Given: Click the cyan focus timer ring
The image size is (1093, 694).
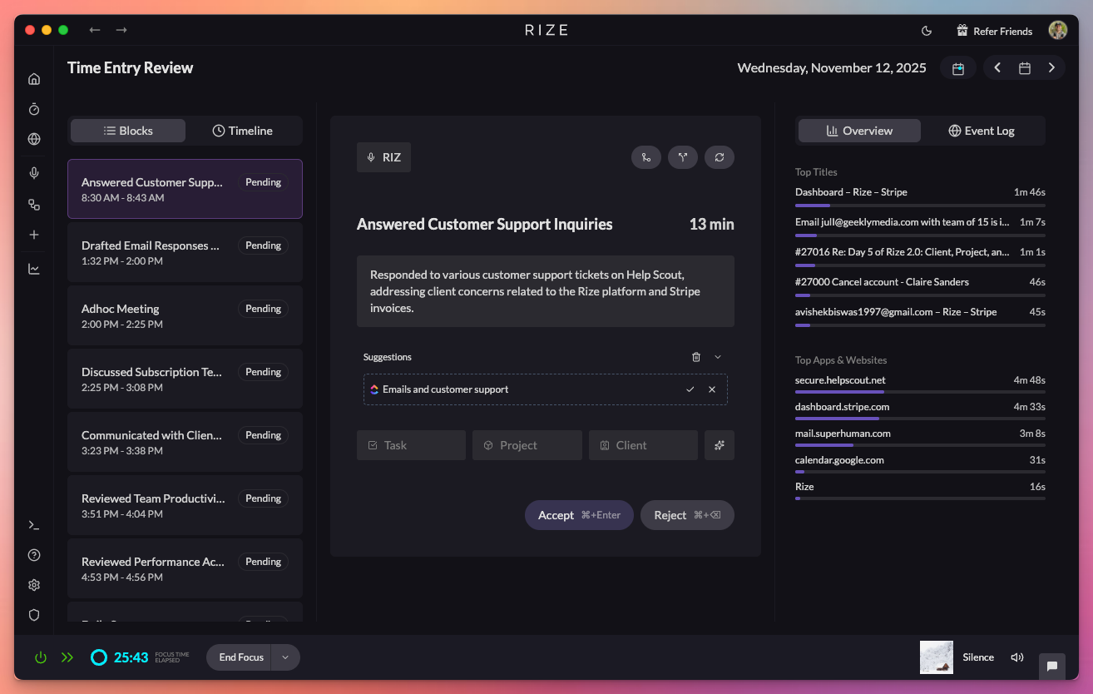Looking at the screenshot, I should tap(98, 657).
